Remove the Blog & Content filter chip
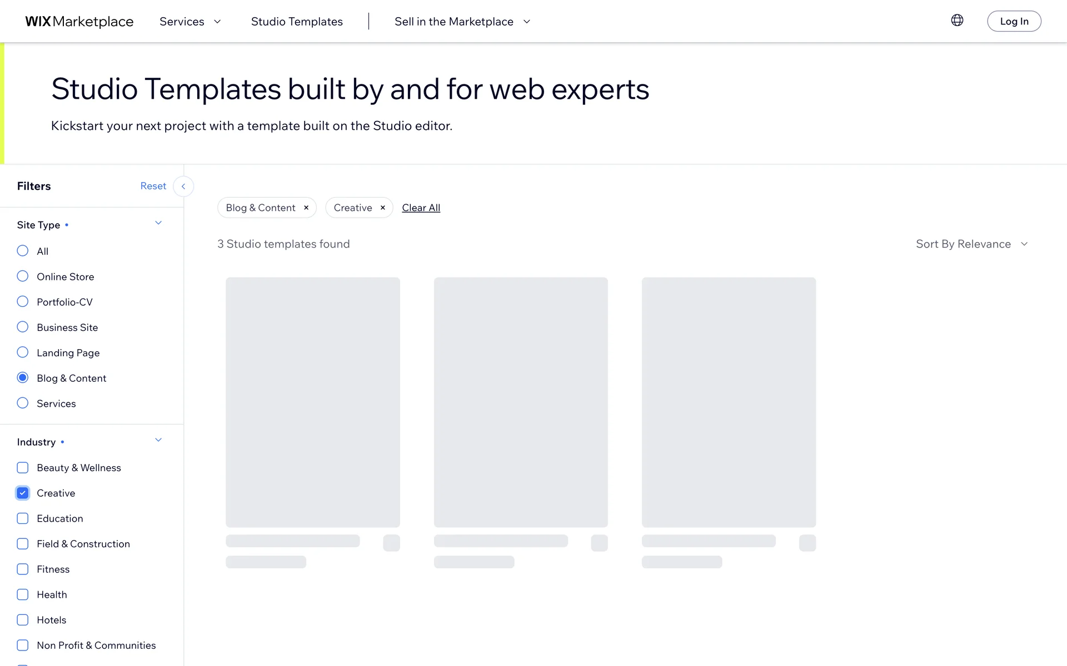The image size is (1067, 666). [x=306, y=208]
